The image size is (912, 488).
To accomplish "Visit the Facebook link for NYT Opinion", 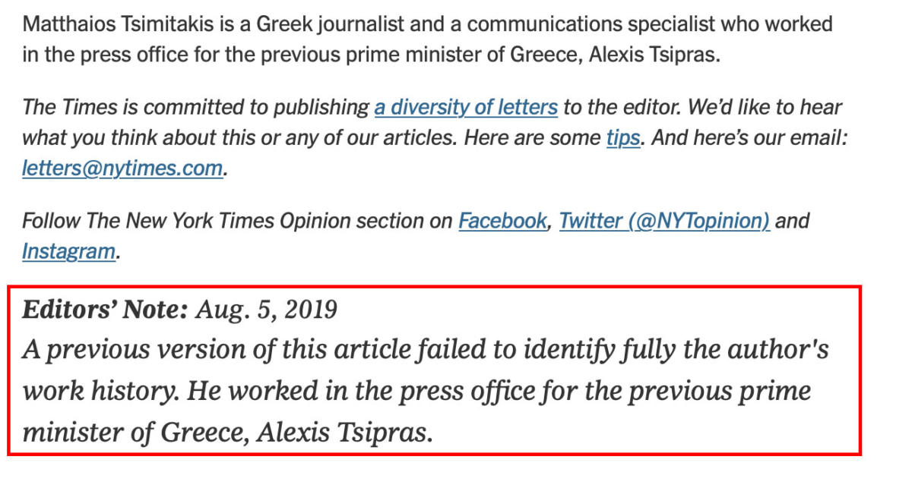I will pos(502,222).
